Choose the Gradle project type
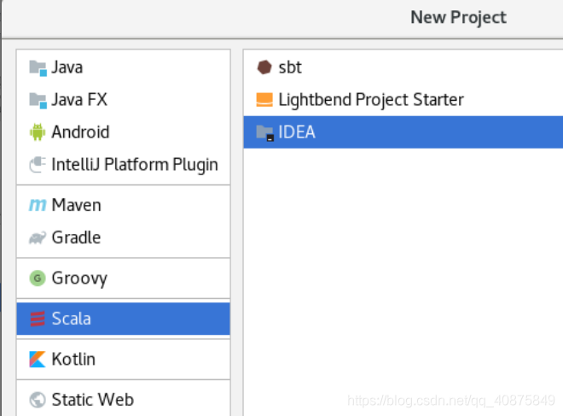Screen dimensions: 563x416 123,237
